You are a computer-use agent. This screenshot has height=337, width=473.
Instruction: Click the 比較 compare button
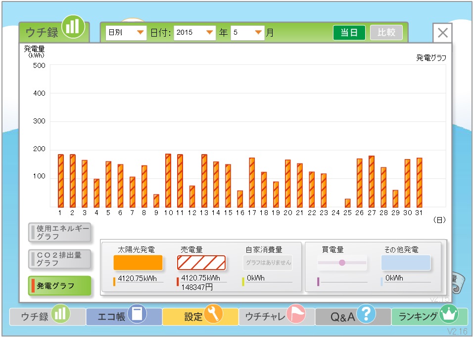point(386,33)
